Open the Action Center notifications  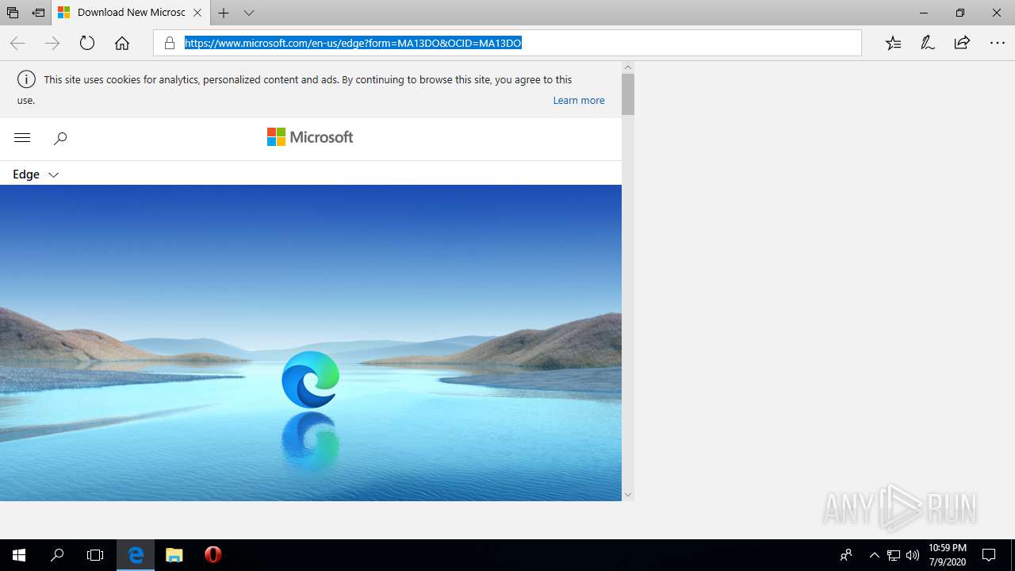[x=989, y=555]
